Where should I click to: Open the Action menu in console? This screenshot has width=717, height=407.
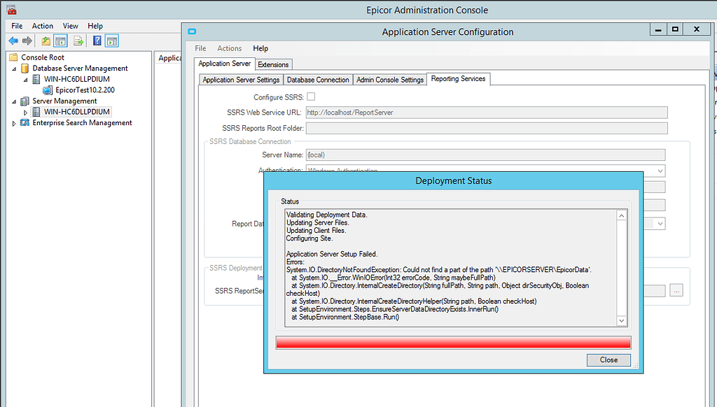[42, 26]
